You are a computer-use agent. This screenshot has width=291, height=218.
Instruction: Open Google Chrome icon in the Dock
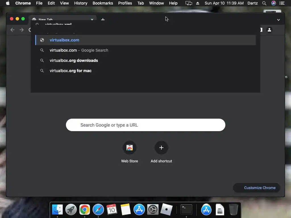pyautogui.click(x=85, y=210)
